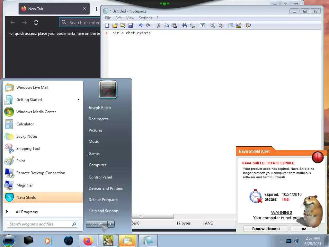Launch the Snipping Tool

click(x=43, y=148)
